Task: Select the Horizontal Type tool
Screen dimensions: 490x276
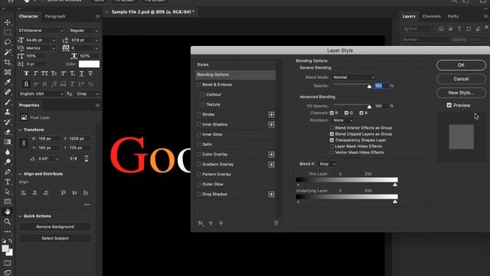Action: click(x=8, y=182)
